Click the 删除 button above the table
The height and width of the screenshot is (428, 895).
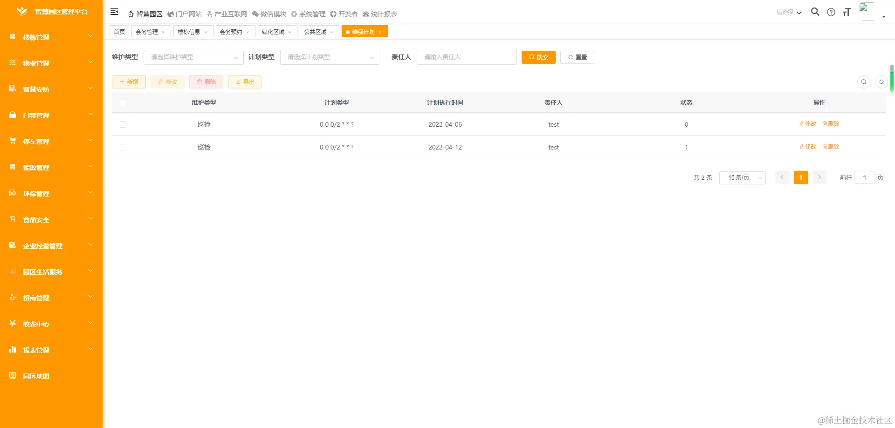(x=206, y=82)
